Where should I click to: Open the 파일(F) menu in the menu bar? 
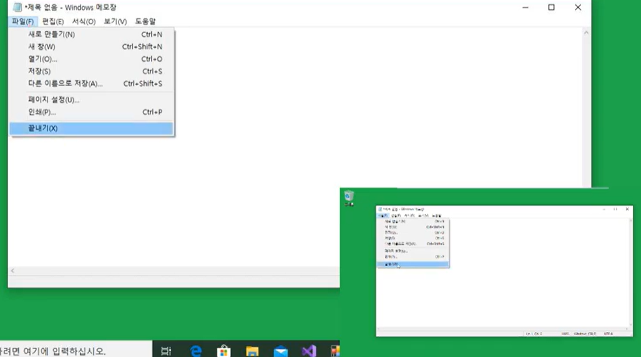pyautogui.click(x=22, y=21)
